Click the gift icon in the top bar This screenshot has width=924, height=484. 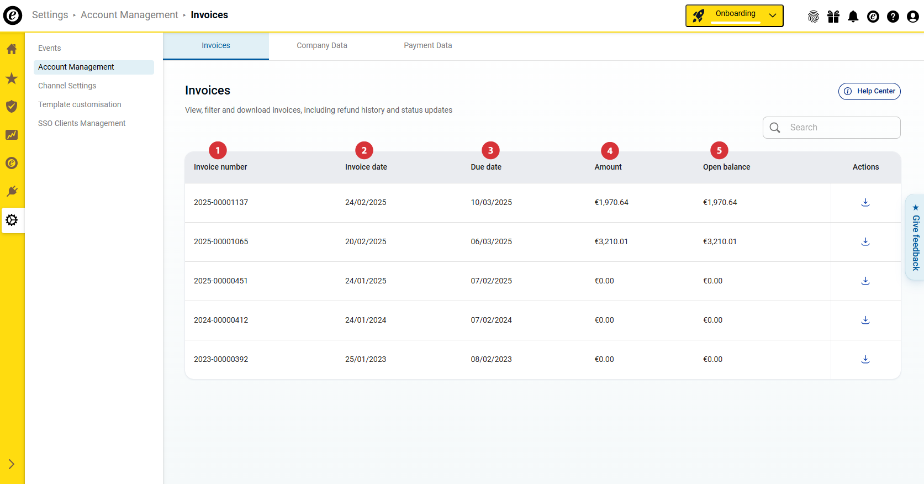[833, 17]
